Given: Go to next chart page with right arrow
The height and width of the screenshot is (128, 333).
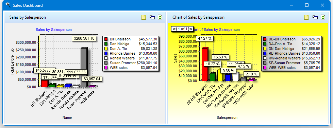Looking at the screenshot, I should coord(190,29).
